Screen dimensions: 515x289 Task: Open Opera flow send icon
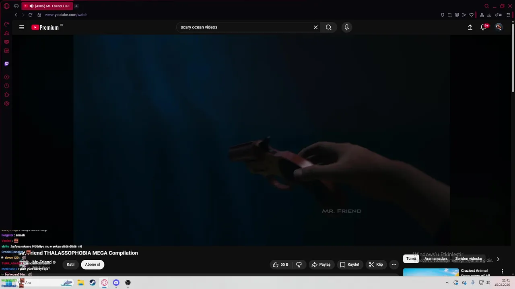tap(464, 15)
